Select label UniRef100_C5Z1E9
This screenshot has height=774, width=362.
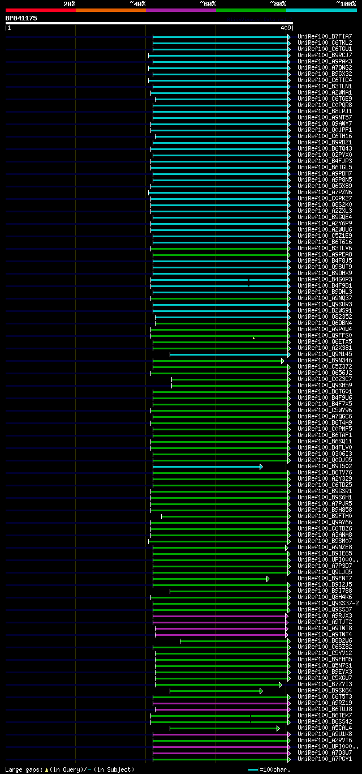[325, 236]
